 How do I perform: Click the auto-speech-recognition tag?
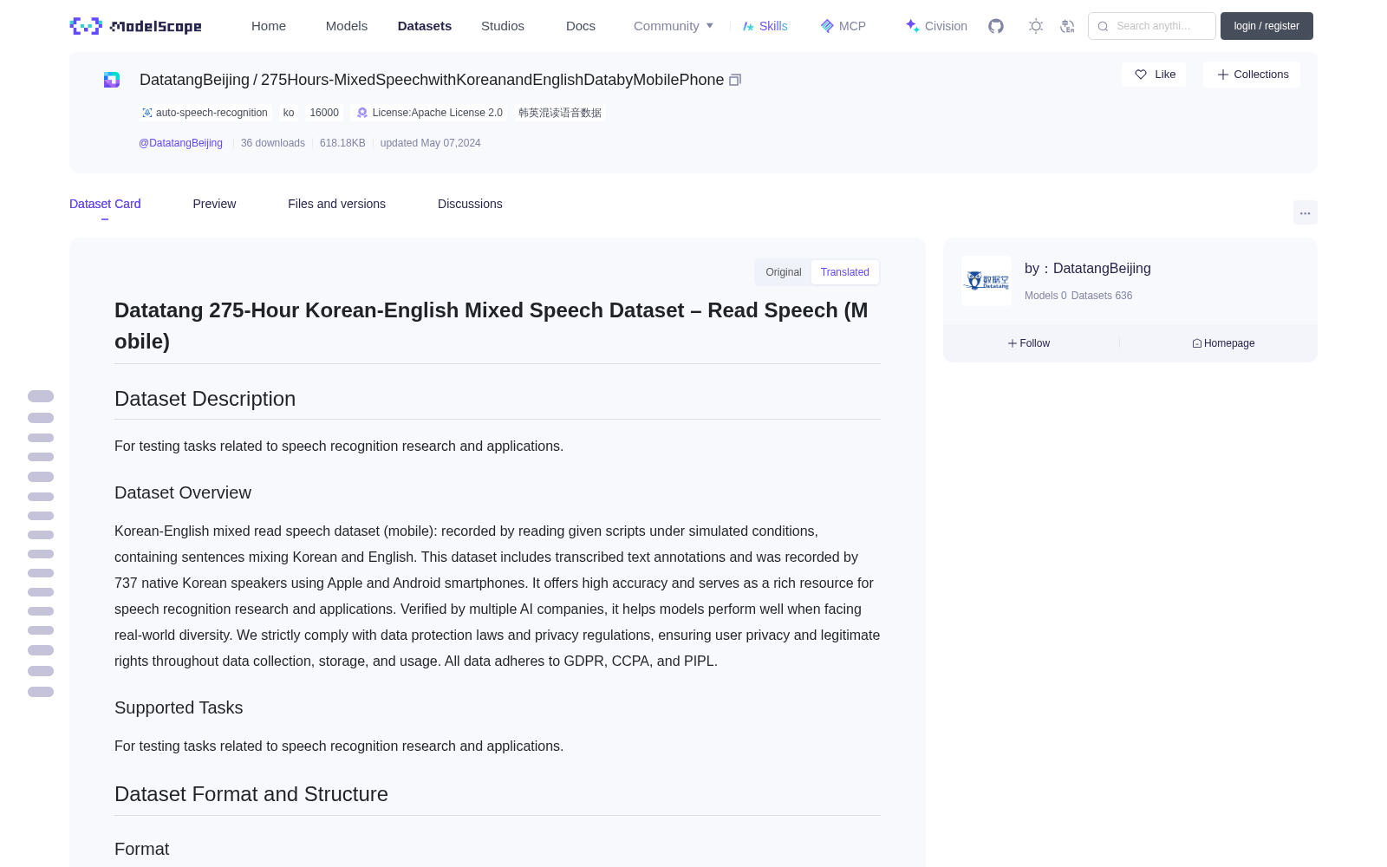[205, 113]
